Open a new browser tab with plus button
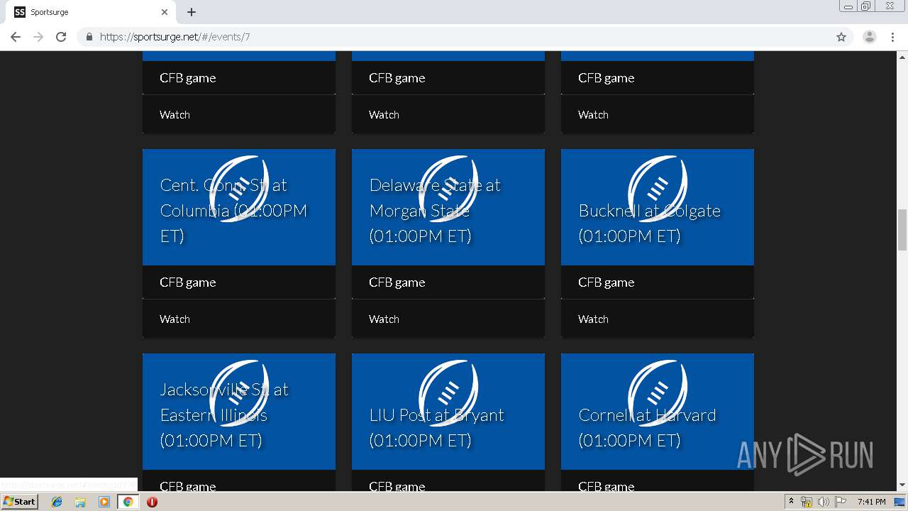The width and height of the screenshot is (908, 511). [x=192, y=12]
